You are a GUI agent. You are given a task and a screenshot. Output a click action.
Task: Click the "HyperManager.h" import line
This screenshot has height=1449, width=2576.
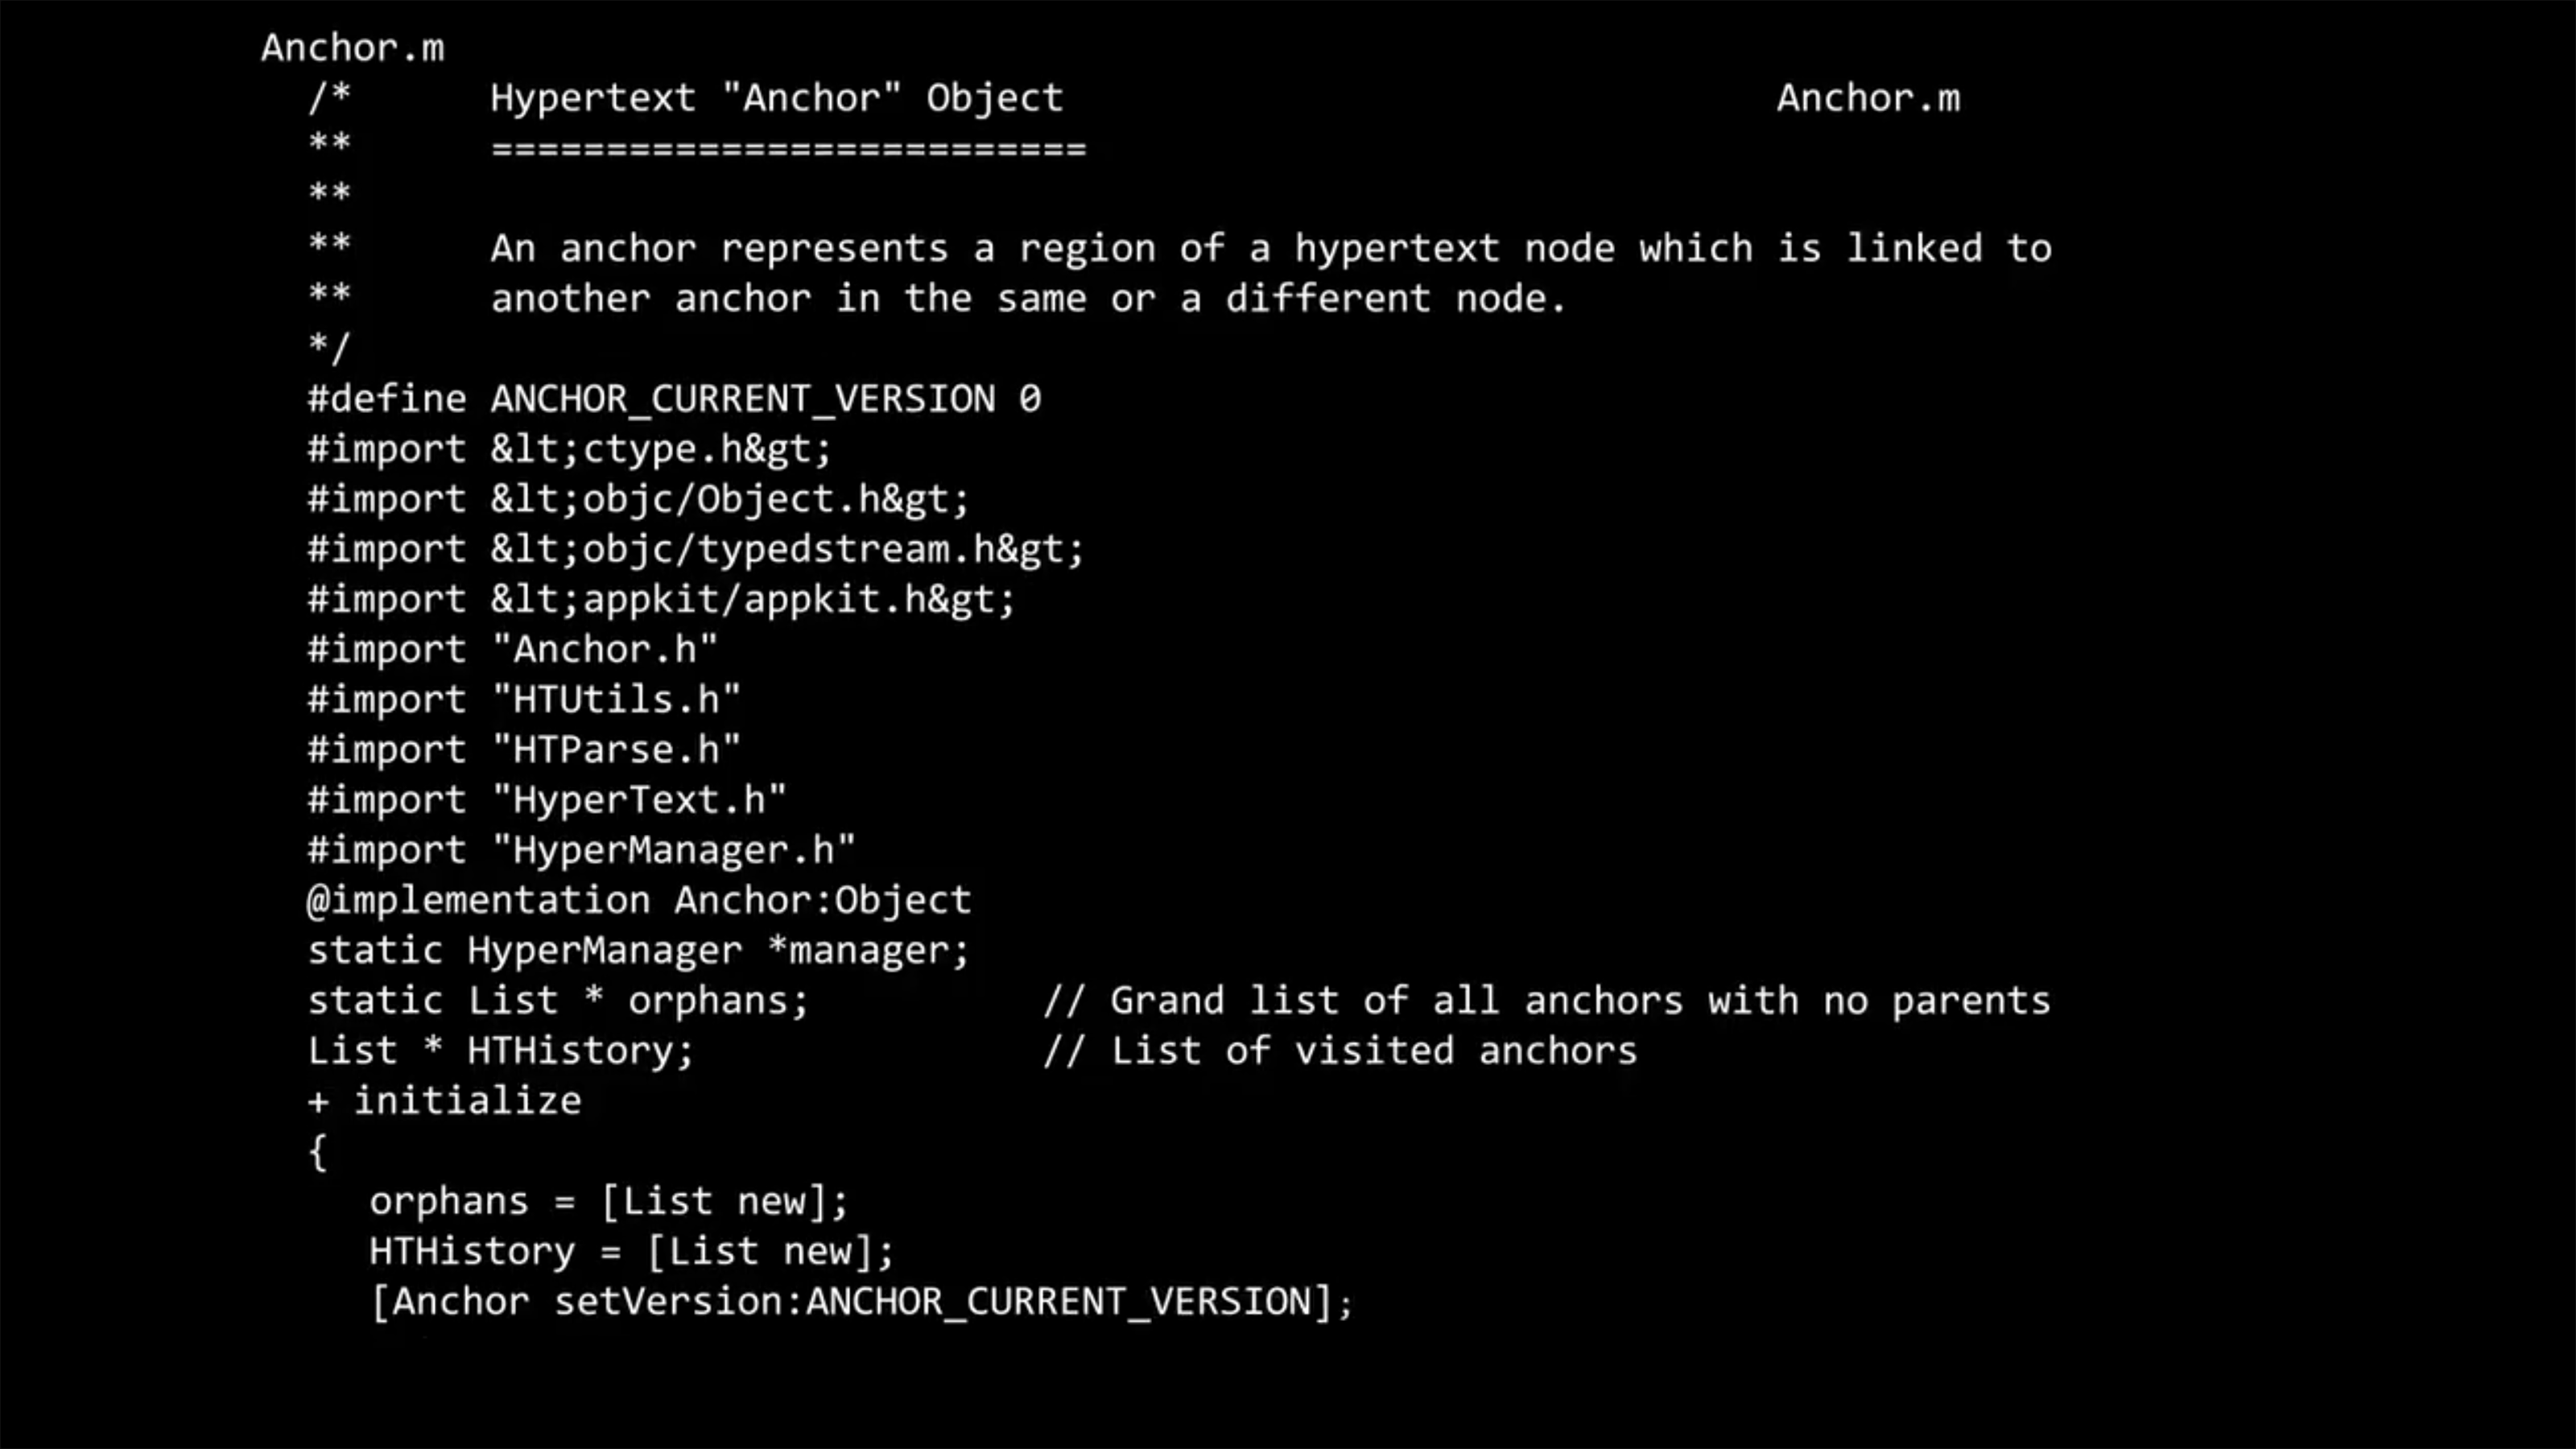[x=581, y=850]
